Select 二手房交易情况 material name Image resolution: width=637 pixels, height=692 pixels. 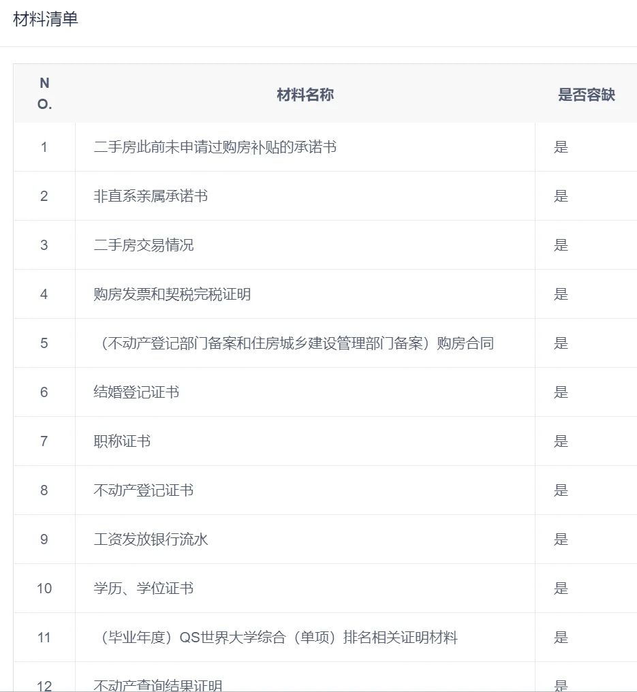click(x=144, y=245)
